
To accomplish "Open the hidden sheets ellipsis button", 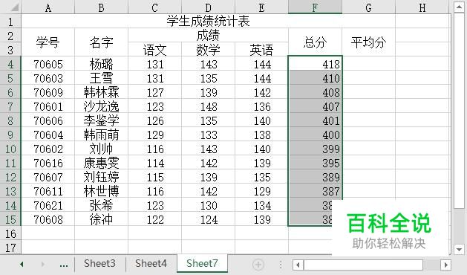I will tap(64, 265).
